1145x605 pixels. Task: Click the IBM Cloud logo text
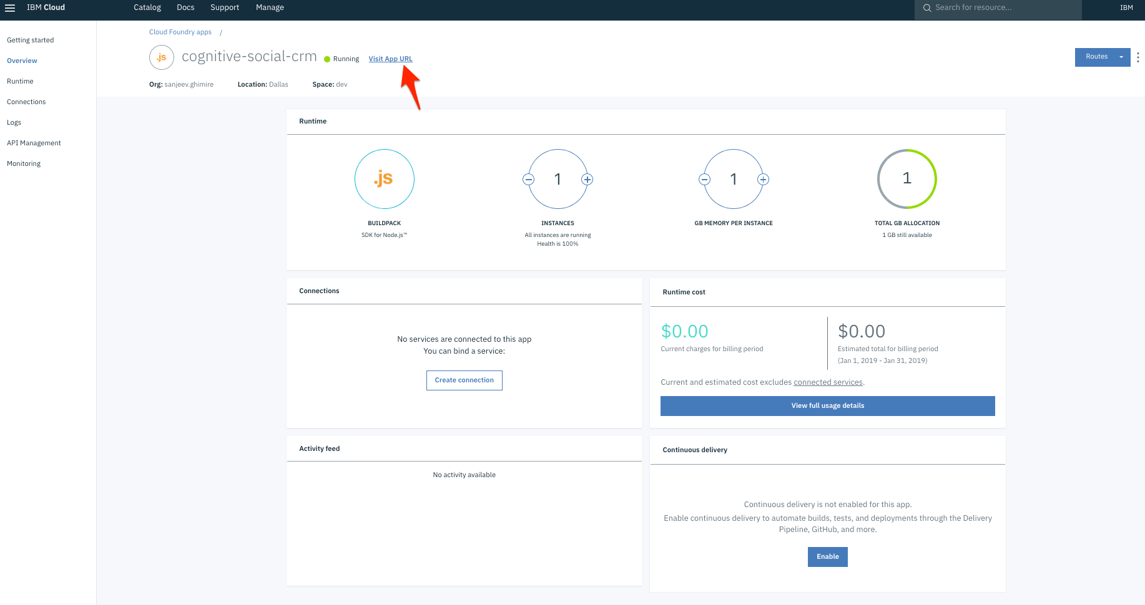pyautogui.click(x=46, y=7)
